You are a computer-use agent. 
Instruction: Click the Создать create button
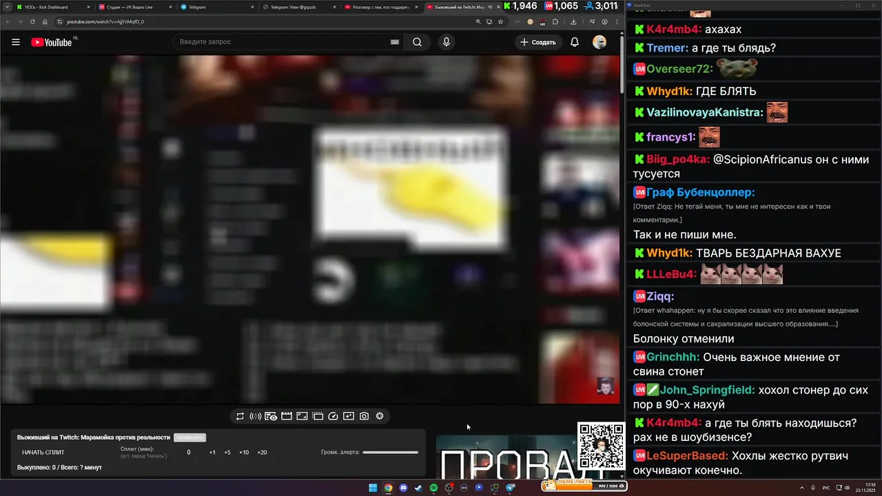coord(538,42)
